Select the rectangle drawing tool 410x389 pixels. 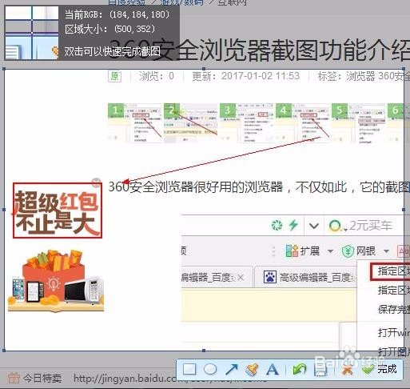coord(189,370)
